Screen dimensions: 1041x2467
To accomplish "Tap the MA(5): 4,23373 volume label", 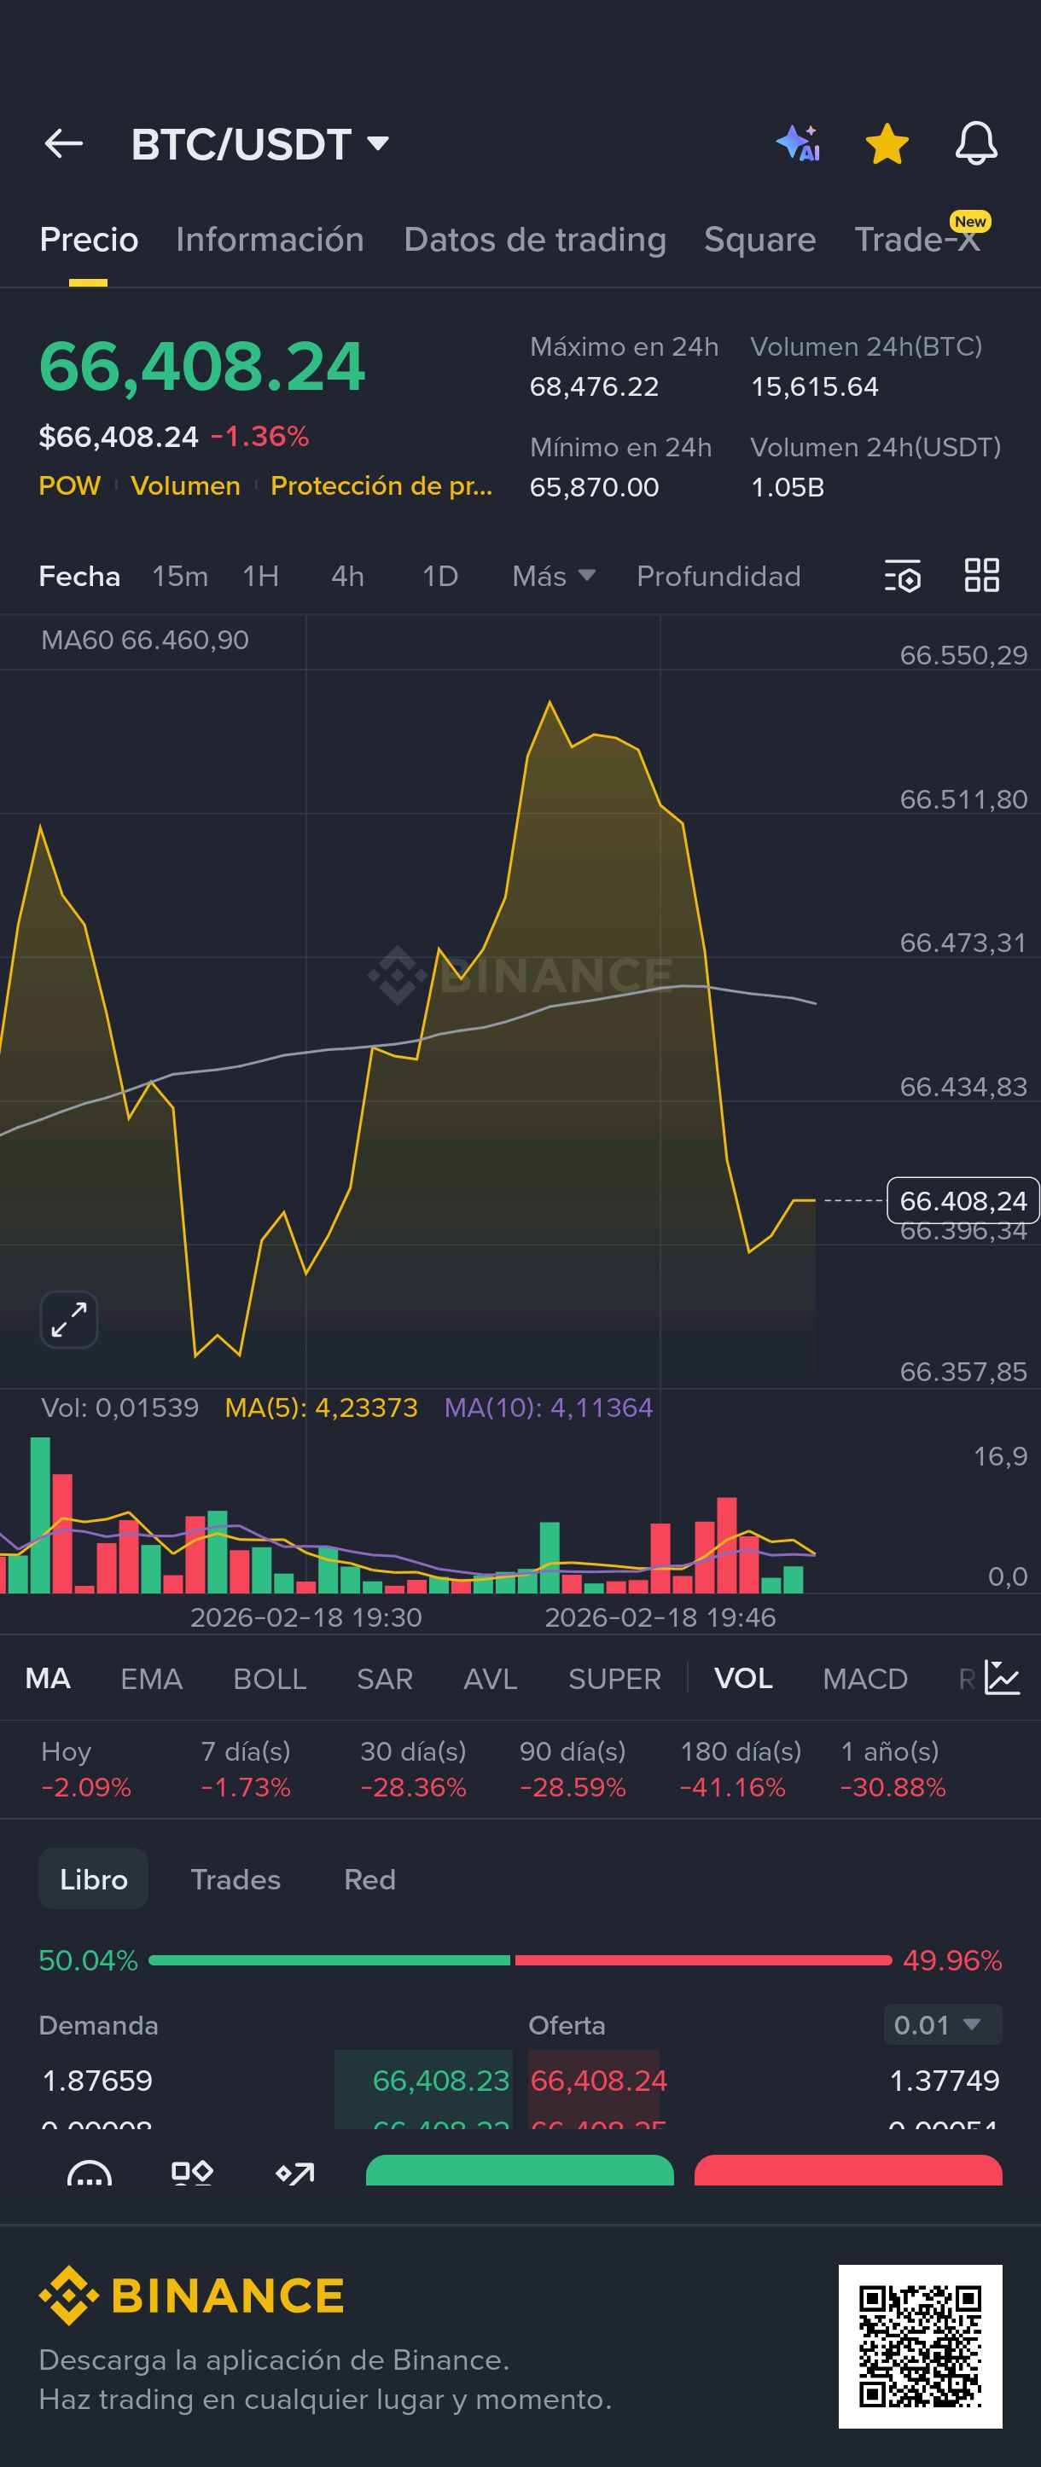I will coord(321,1407).
